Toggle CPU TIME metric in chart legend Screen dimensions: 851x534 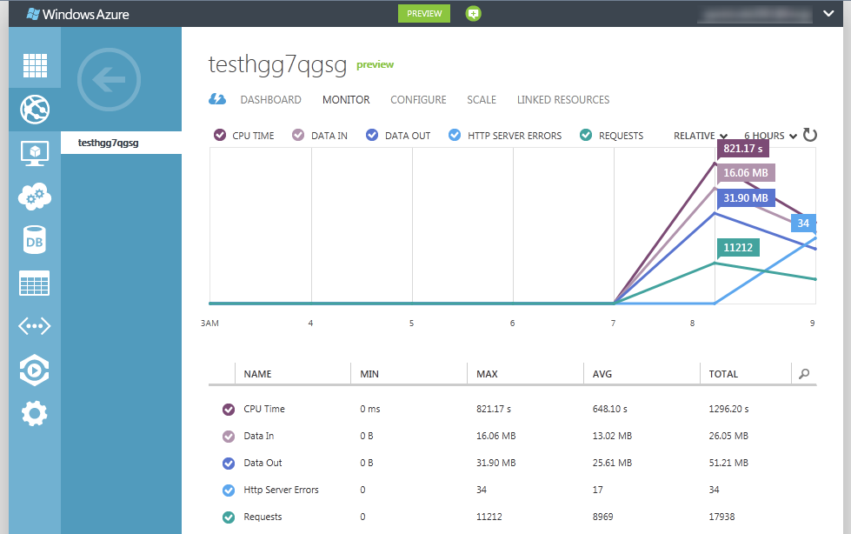coord(220,136)
